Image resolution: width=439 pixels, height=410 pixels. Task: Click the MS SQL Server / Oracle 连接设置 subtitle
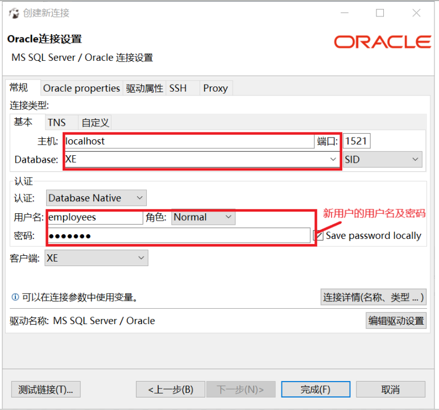click(82, 57)
